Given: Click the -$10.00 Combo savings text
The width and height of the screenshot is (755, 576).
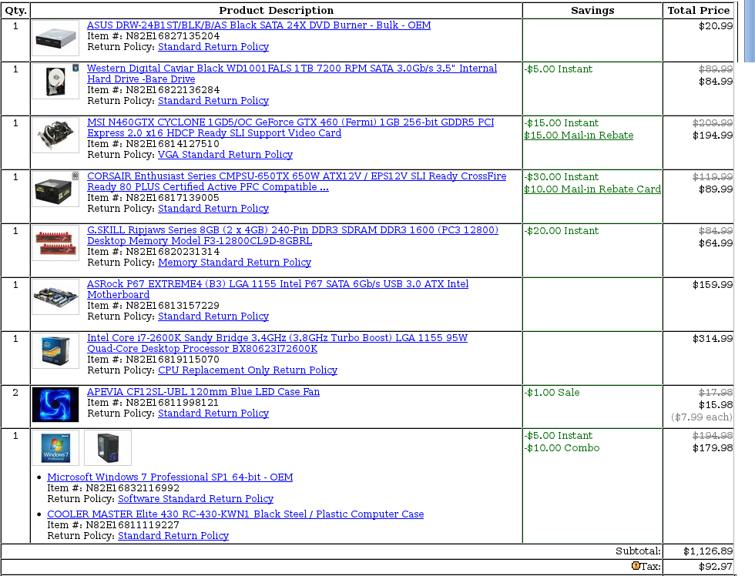Looking at the screenshot, I should 562,448.
